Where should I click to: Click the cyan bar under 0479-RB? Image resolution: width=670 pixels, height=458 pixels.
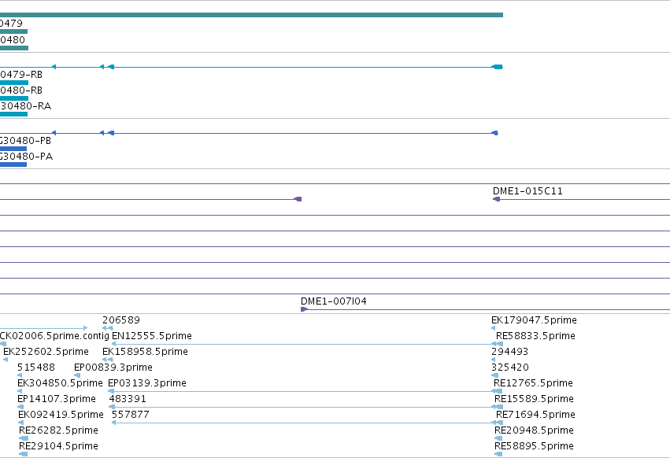click(14, 83)
